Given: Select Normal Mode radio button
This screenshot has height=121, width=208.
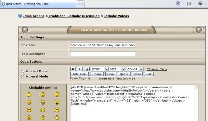Looking at the screenshot, I should (23, 77).
